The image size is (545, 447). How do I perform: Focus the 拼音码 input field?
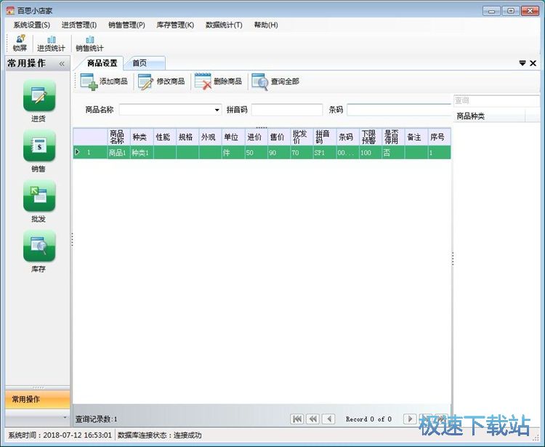tap(287, 110)
